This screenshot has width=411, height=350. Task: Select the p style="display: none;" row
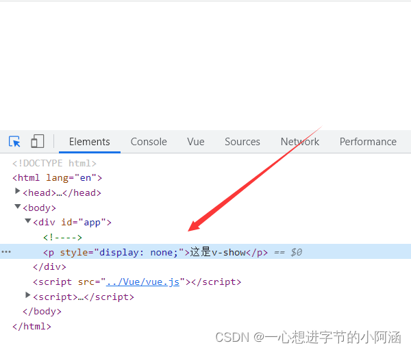[206, 251]
